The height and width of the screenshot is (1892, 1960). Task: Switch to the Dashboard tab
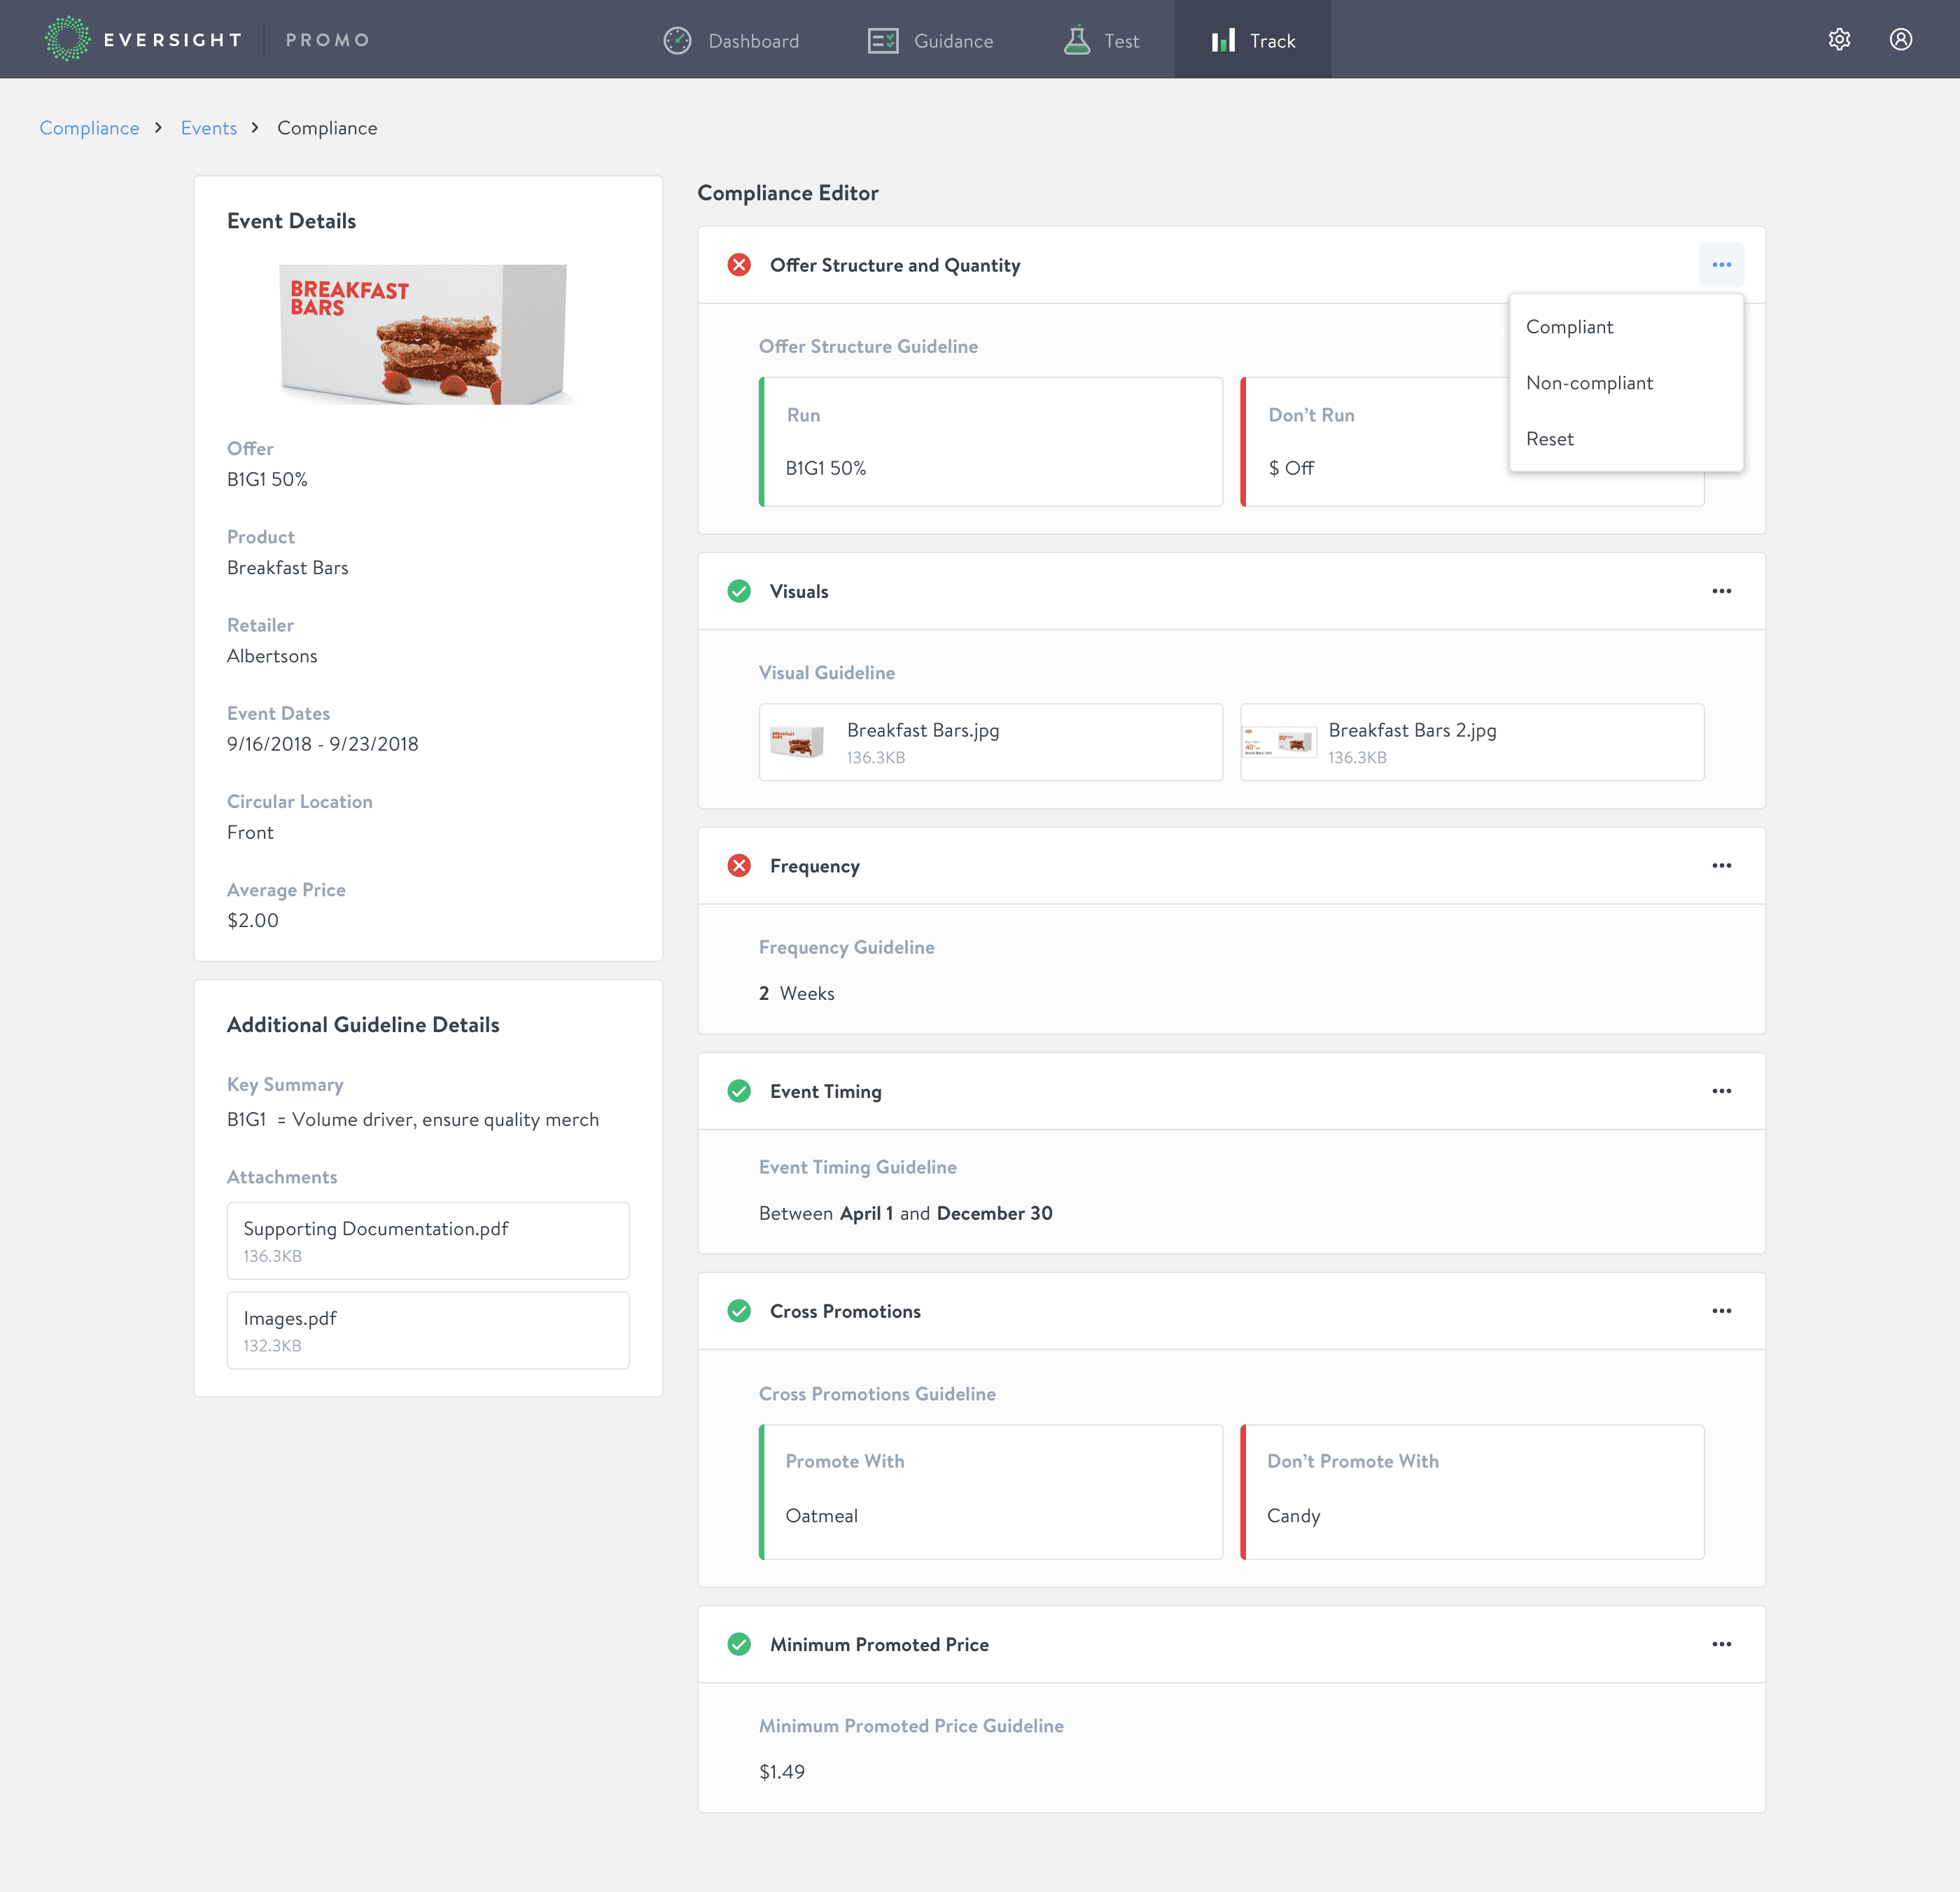point(731,40)
